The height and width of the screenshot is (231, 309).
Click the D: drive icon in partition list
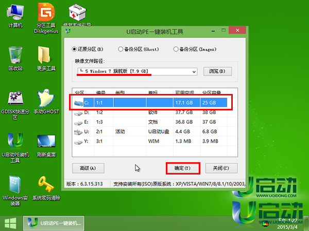[x=78, y=113]
